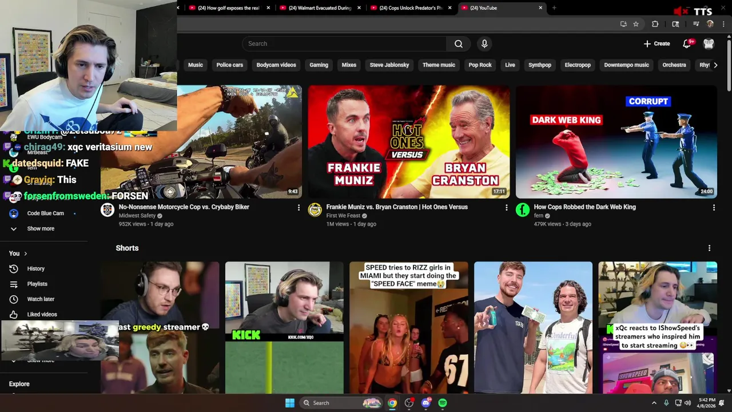Open the Chrome extensions puzzle icon
732x412 pixels.
click(655, 24)
